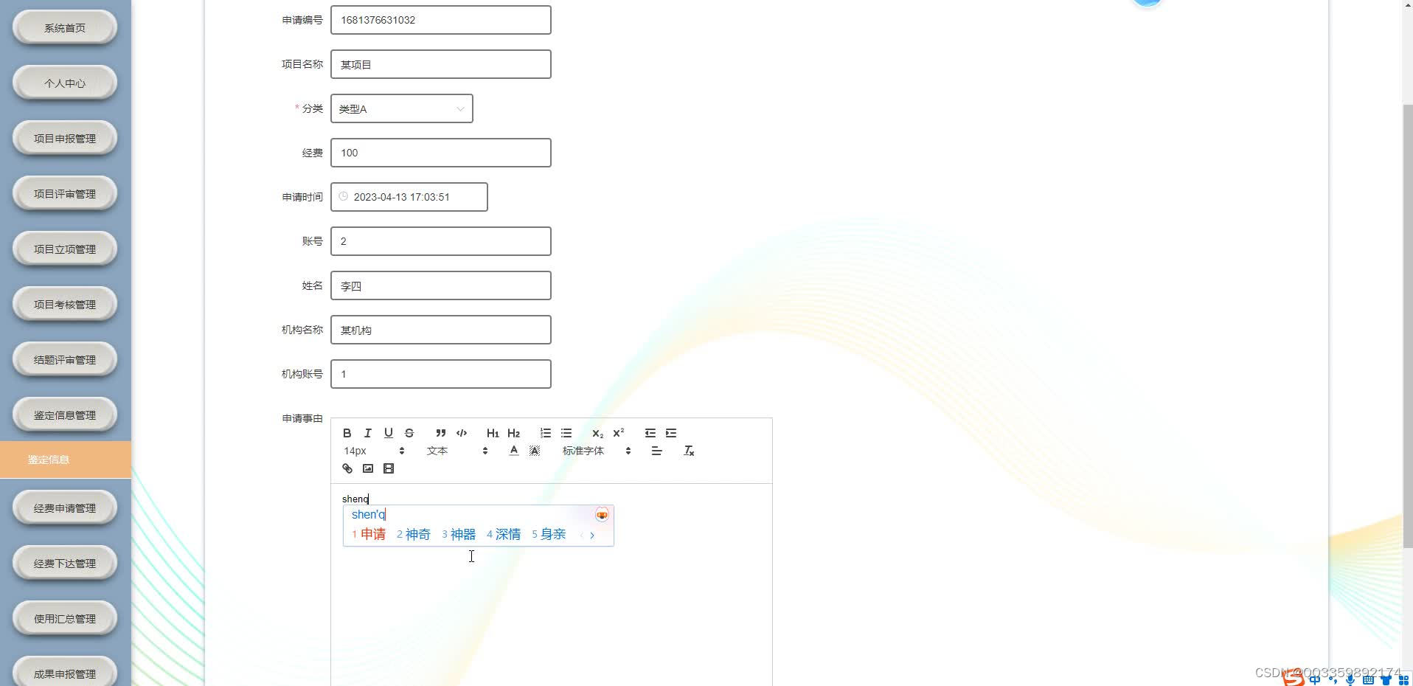Expand 使用汇总管理 menu
Viewport: 1413px width, 686px height.
click(x=65, y=619)
